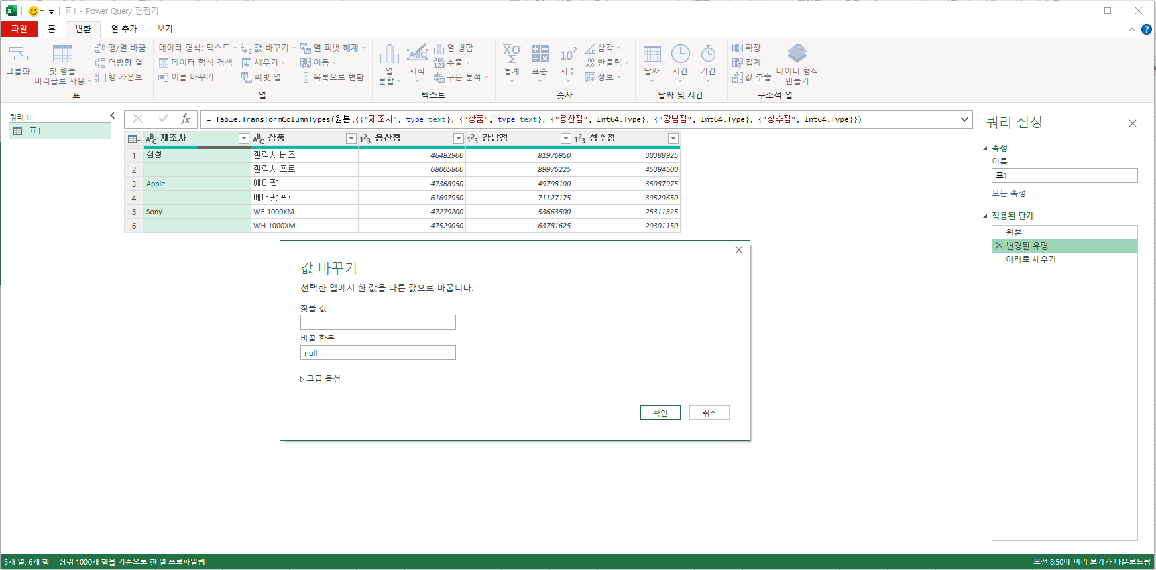Click the 날짜 (Date) calendar icon
The height and width of the screenshot is (570, 1156).
(652, 54)
